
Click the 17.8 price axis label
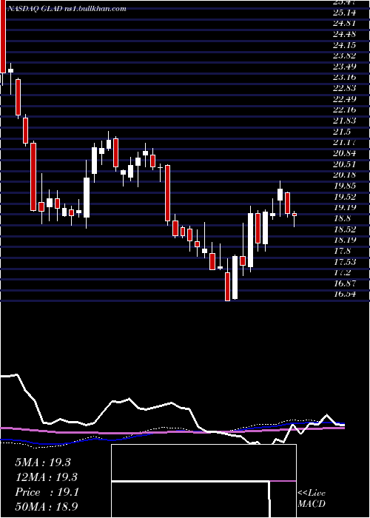(342, 251)
